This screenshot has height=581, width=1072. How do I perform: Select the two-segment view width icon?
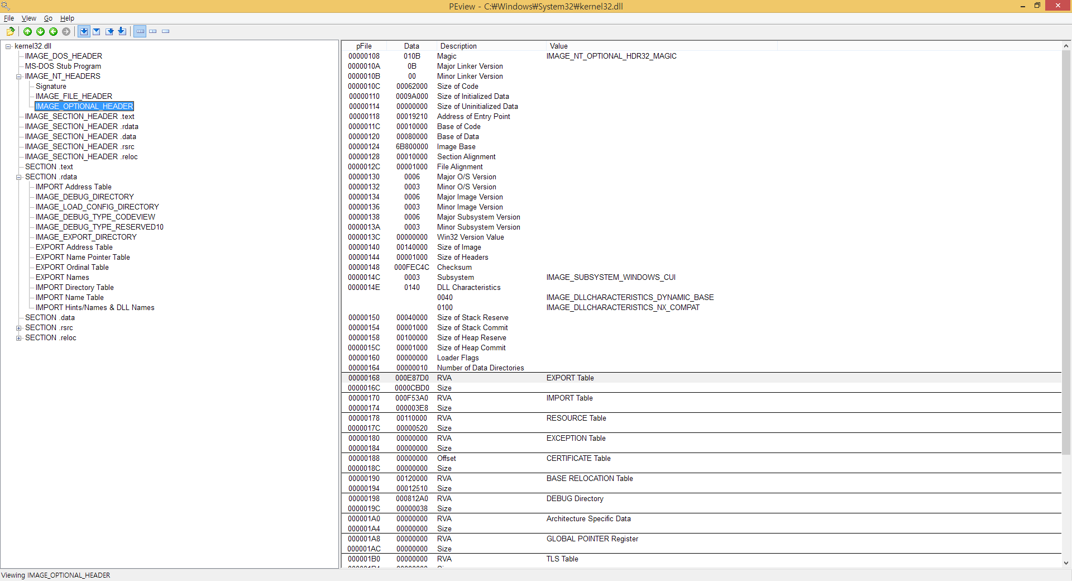pyautogui.click(x=153, y=31)
